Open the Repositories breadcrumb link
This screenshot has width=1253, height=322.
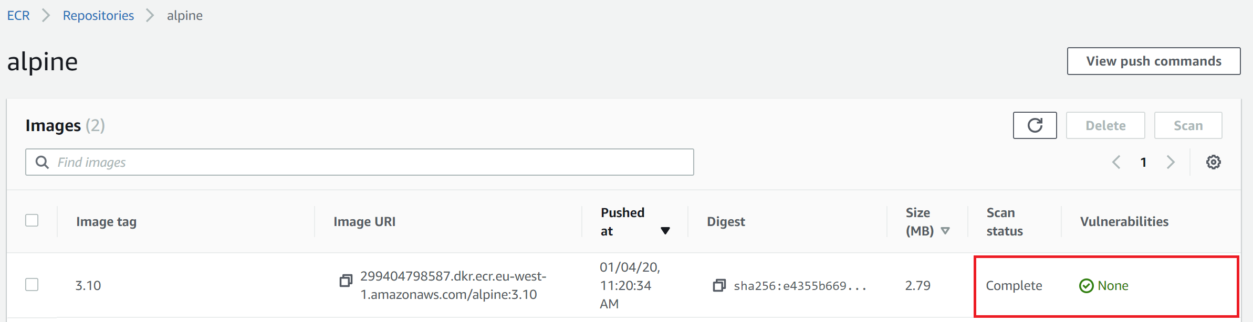[x=98, y=16]
